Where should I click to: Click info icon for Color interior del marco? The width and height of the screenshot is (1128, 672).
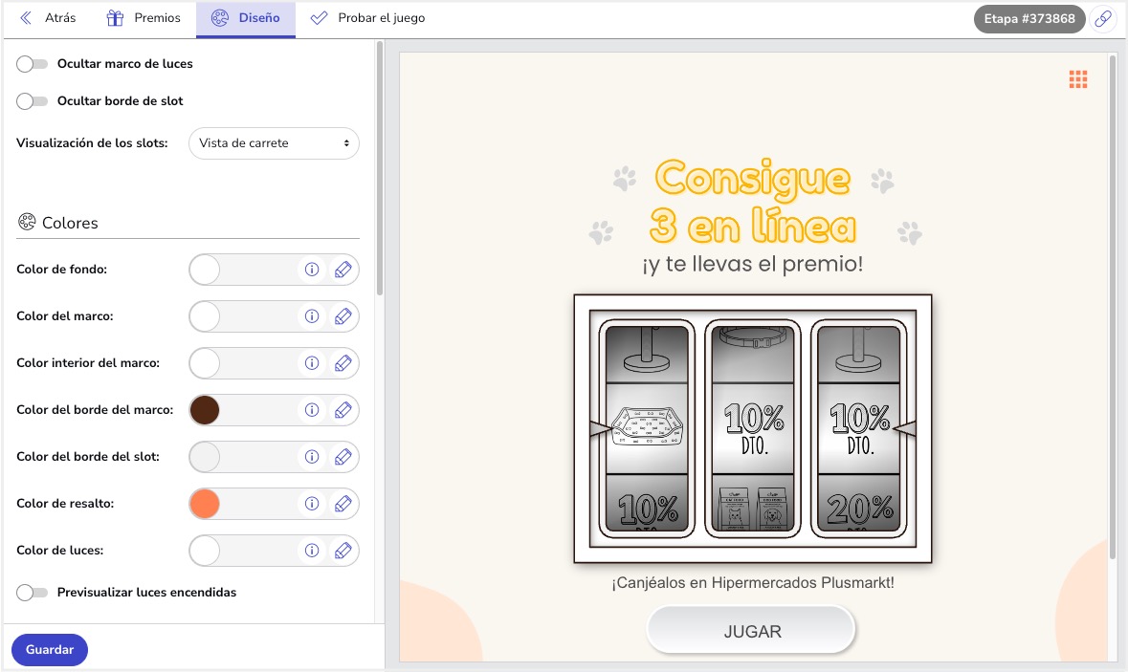(312, 363)
